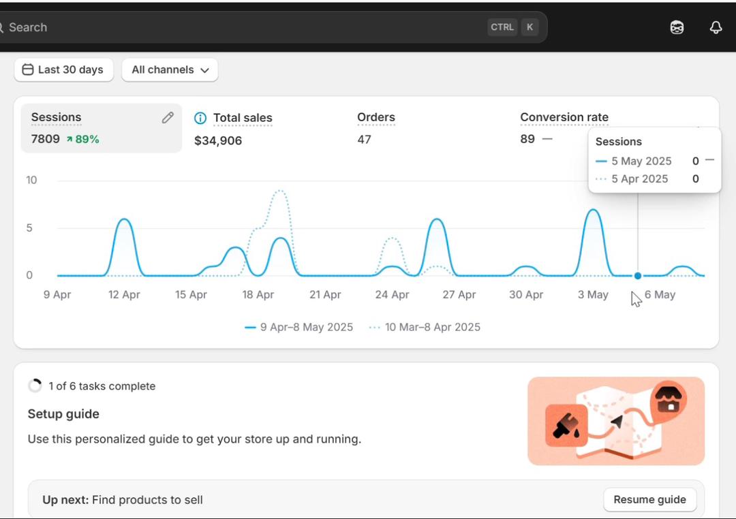This screenshot has width=736, height=519.
Task: Click the green 89% up-arrow indicator
Action: pyautogui.click(x=82, y=140)
